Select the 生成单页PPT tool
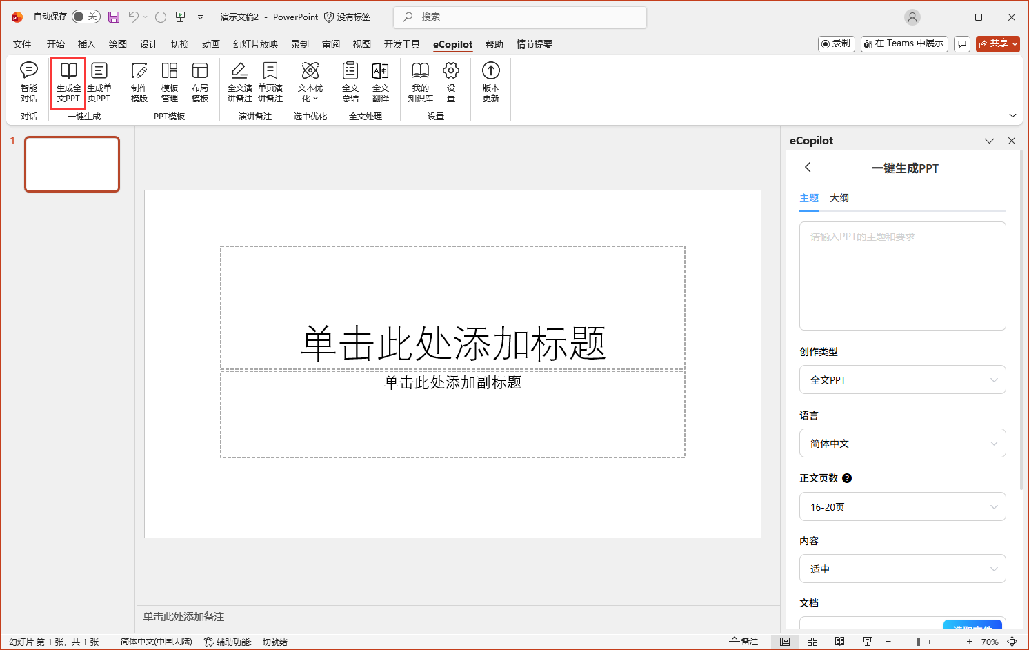This screenshot has height=650, width=1029. [x=100, y=83]
